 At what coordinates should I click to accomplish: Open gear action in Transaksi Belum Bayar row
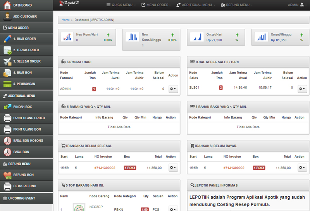[x=302, y=168]
